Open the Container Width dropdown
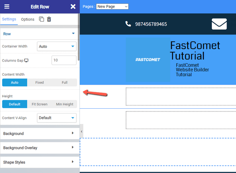Viewport: 236px width, 173px height. point(57,46)
